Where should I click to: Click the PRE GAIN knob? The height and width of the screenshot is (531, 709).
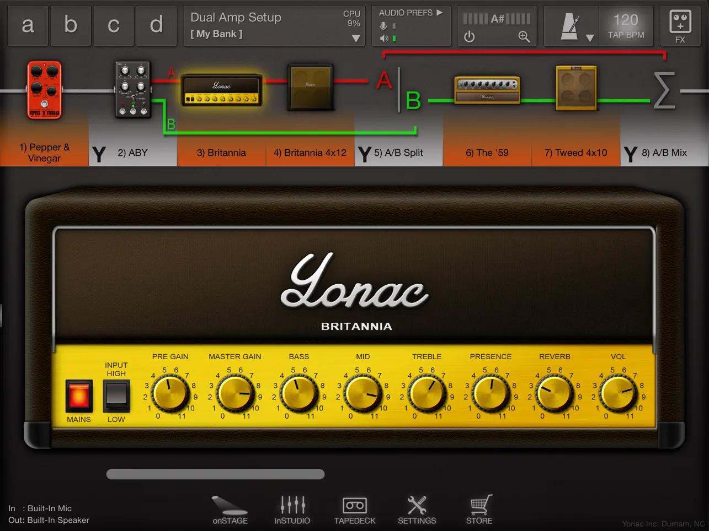coord(170,393)
